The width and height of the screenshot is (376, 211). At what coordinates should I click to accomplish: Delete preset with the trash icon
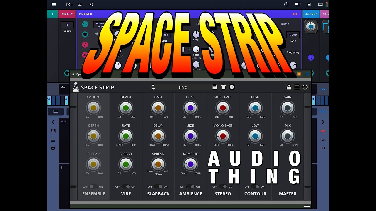(x=223, y=87)
